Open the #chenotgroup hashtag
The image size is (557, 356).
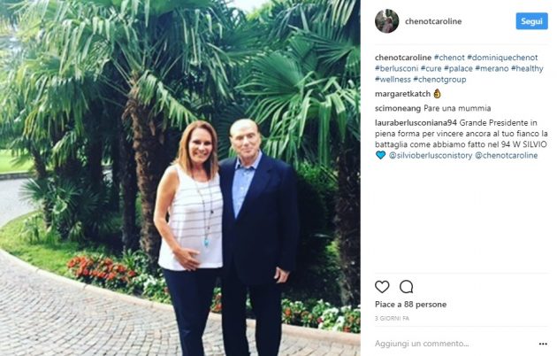pyautogui.click(x=439, y=80)
